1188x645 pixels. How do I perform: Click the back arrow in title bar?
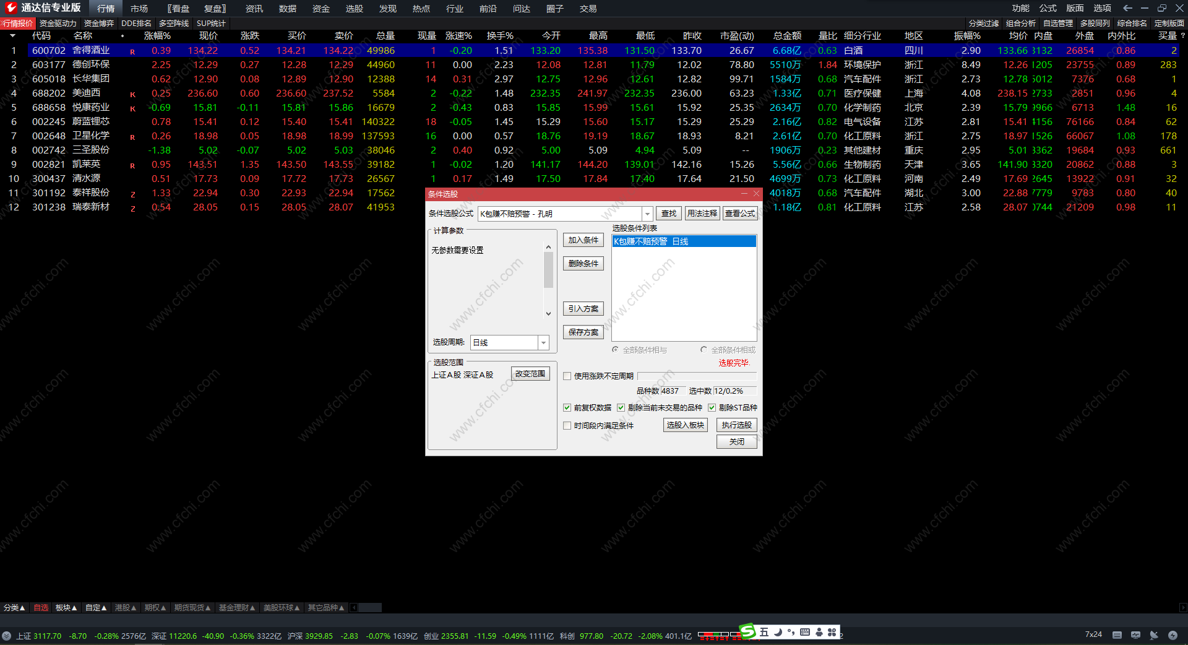1127,8
